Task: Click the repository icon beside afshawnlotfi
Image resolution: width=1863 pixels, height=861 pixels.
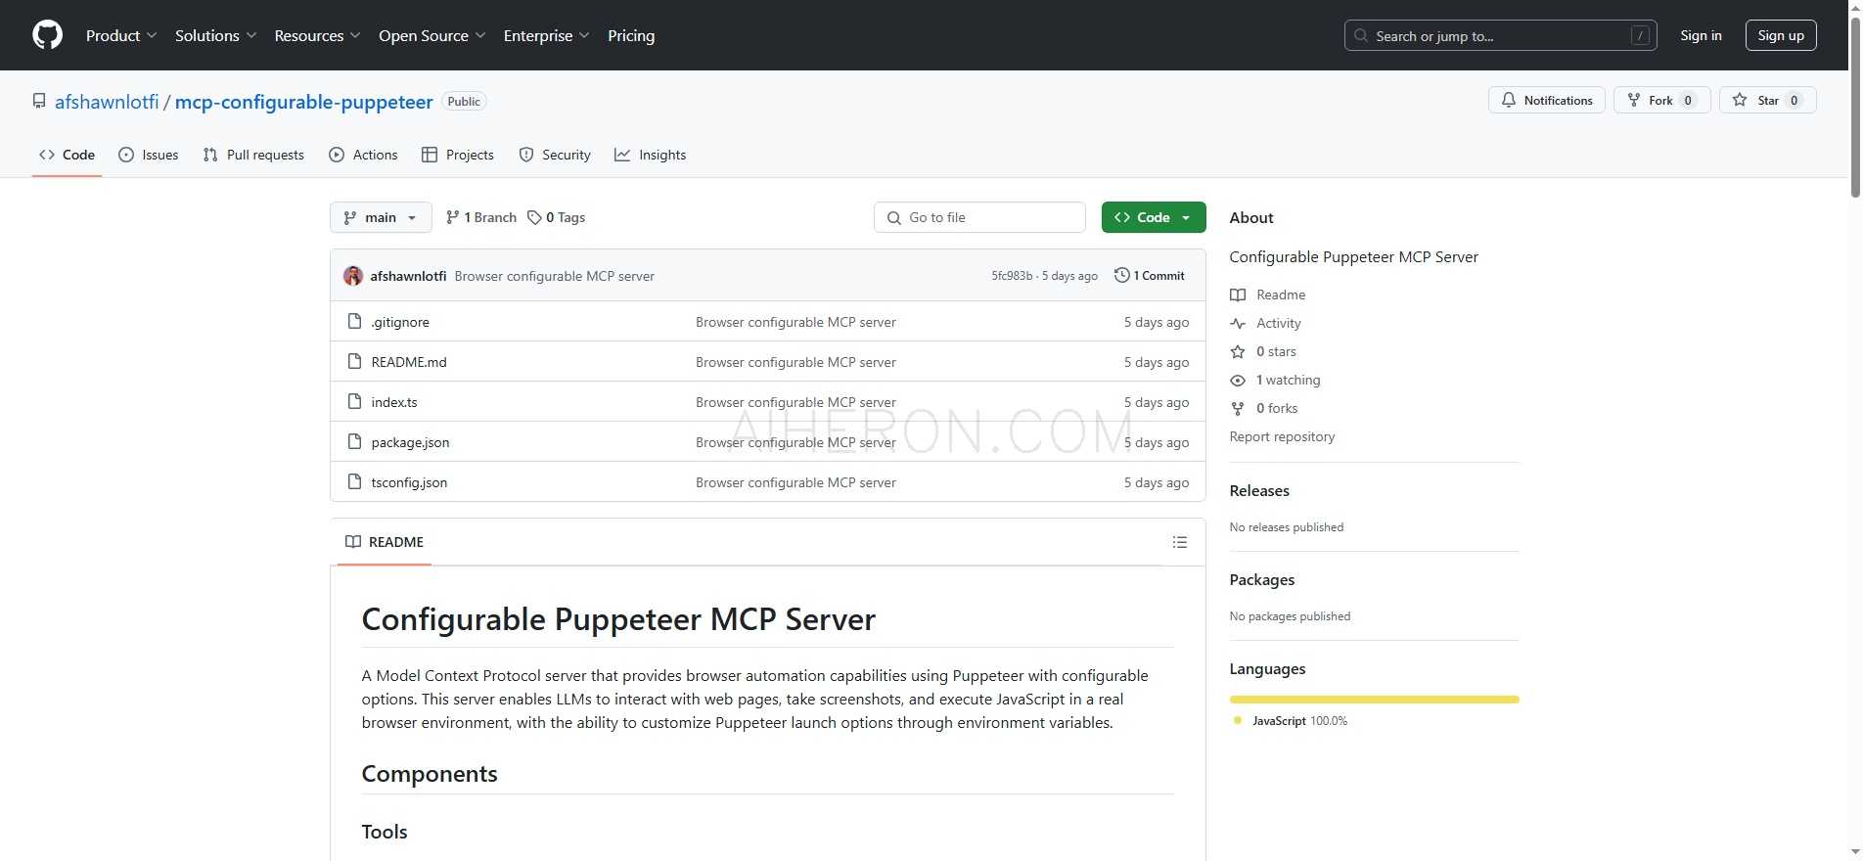Action: [x=39, y=101]
